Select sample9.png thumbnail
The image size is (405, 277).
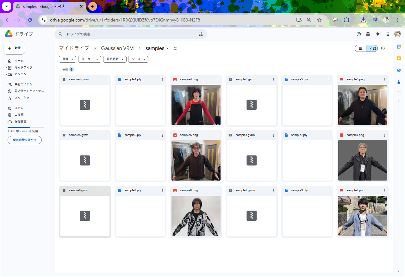363,216
